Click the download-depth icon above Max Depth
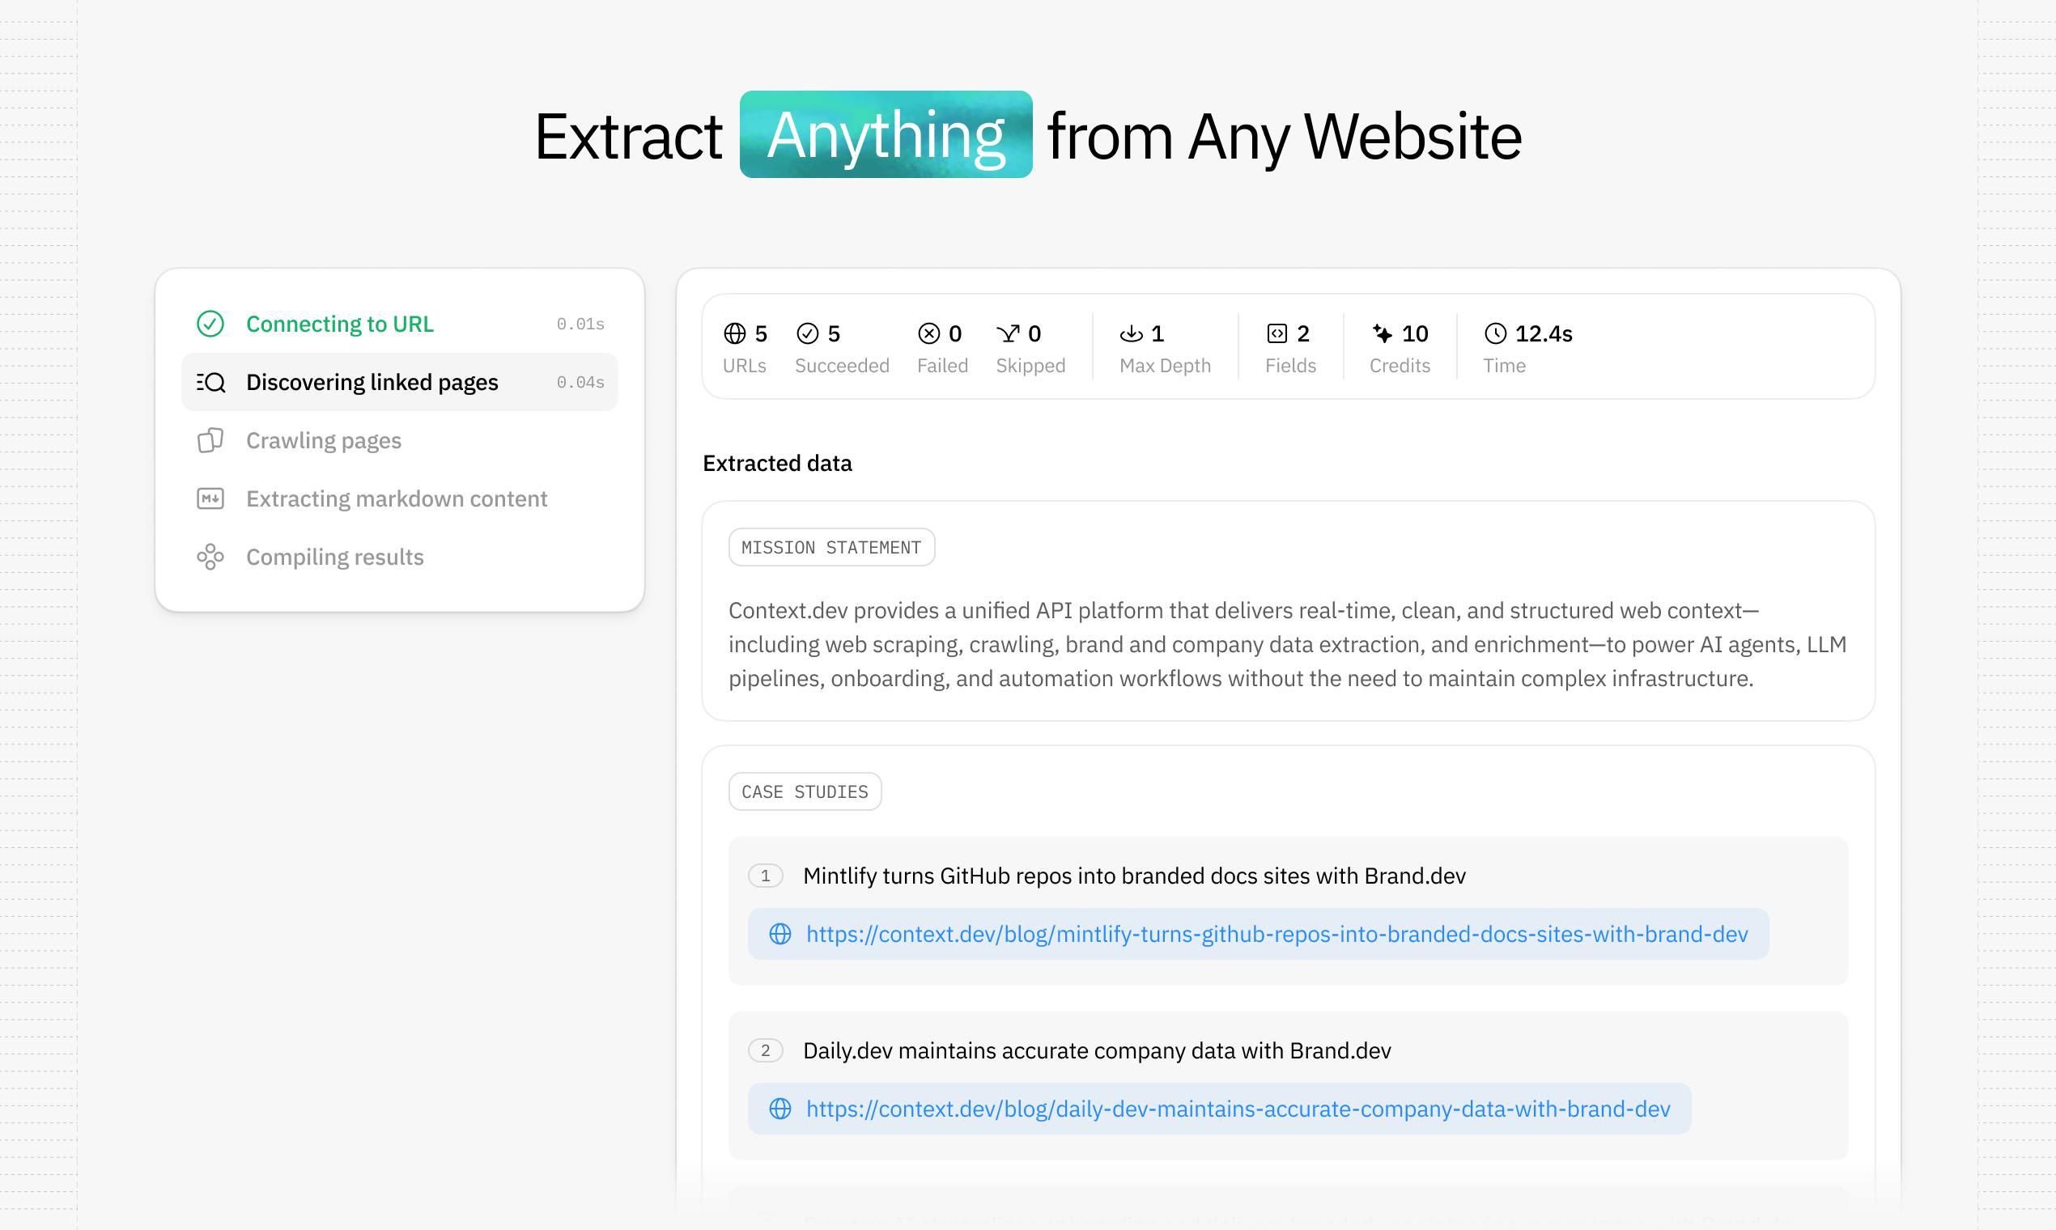2056x1230 pixels. tap(1131, 333)
